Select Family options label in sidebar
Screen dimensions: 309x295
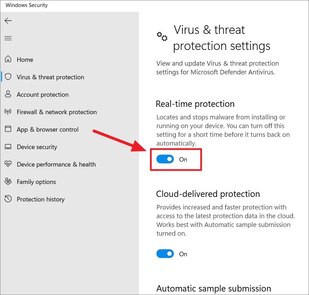pos(36,182)
